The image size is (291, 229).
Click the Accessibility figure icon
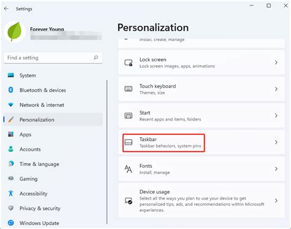tap(10, 193)
